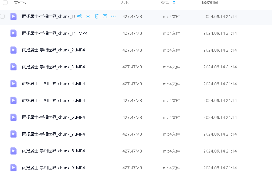The width and height of the screenshot is (272, 173).
Task: Check the checkbox for chunk_10 row
Action: pos(2,16)
